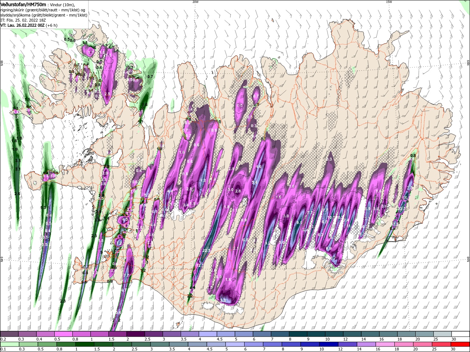
Task: Click the 2.6 rain value in the western sea
Action: [17, 194]
